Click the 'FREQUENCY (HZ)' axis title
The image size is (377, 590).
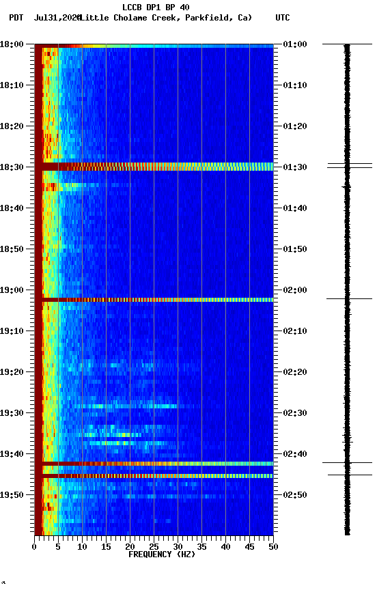point(162,555)
